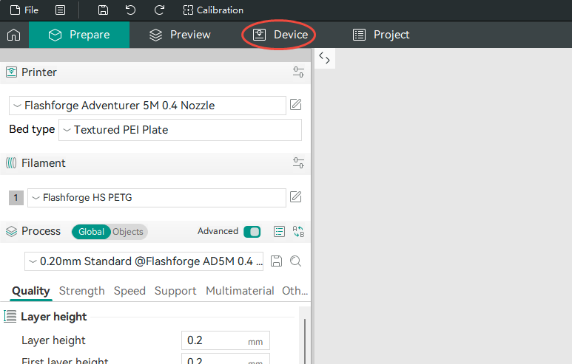Click the Printer section icon
Screen dimensions: 572x364
(x=11, y=72)
